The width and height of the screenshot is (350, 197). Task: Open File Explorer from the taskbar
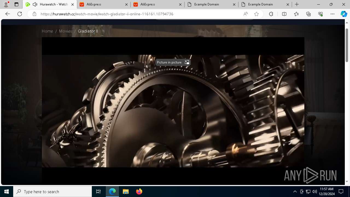(x=126, y=192)
